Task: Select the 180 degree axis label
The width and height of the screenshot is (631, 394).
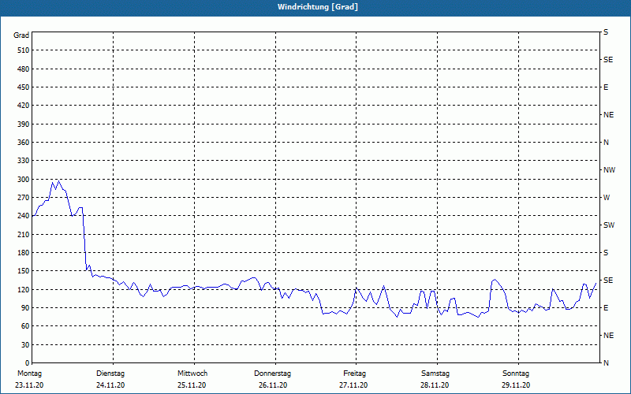Action: (24, 252)
